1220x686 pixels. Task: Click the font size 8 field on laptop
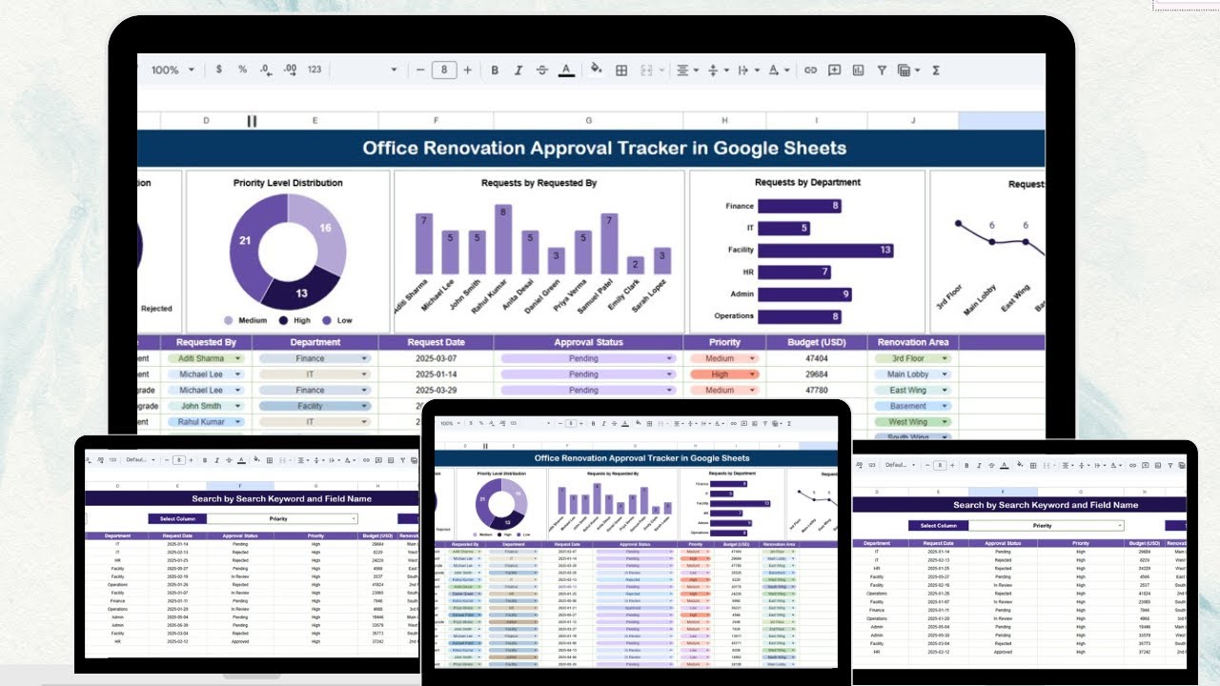pyautogui.click(x=444, y=70)
